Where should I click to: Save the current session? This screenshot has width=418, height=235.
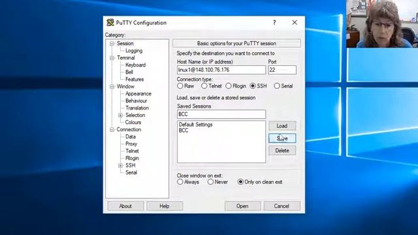pos(282,138)
